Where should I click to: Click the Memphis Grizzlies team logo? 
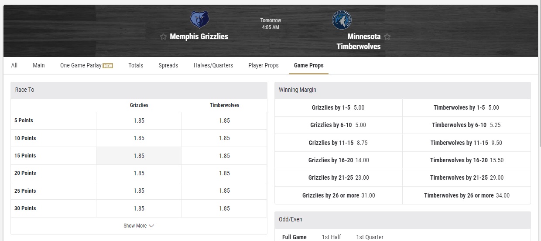(199, 20)
